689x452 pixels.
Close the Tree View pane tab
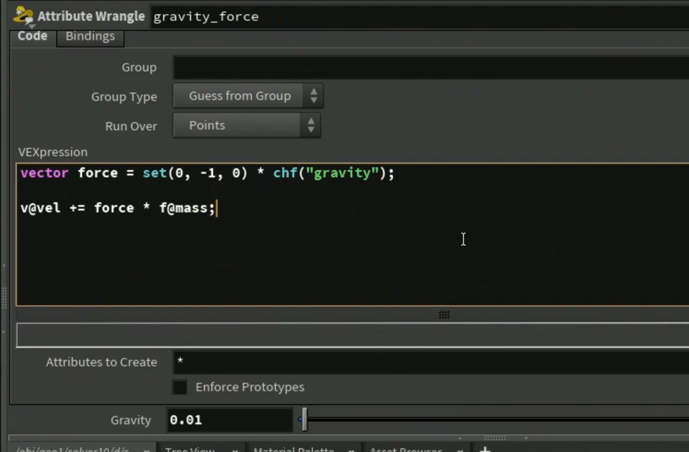[x=235, y=450]
